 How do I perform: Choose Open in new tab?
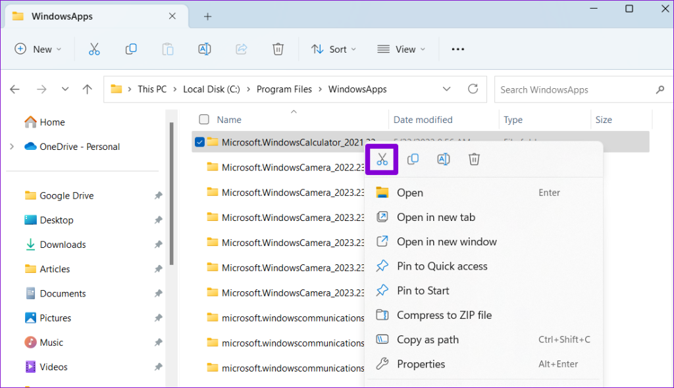pyautogui.click(x=483, y=217)
